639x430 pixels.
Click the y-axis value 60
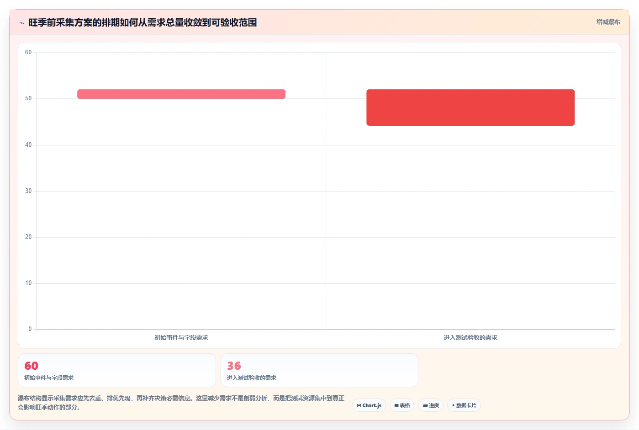click(x=28, y=52)
